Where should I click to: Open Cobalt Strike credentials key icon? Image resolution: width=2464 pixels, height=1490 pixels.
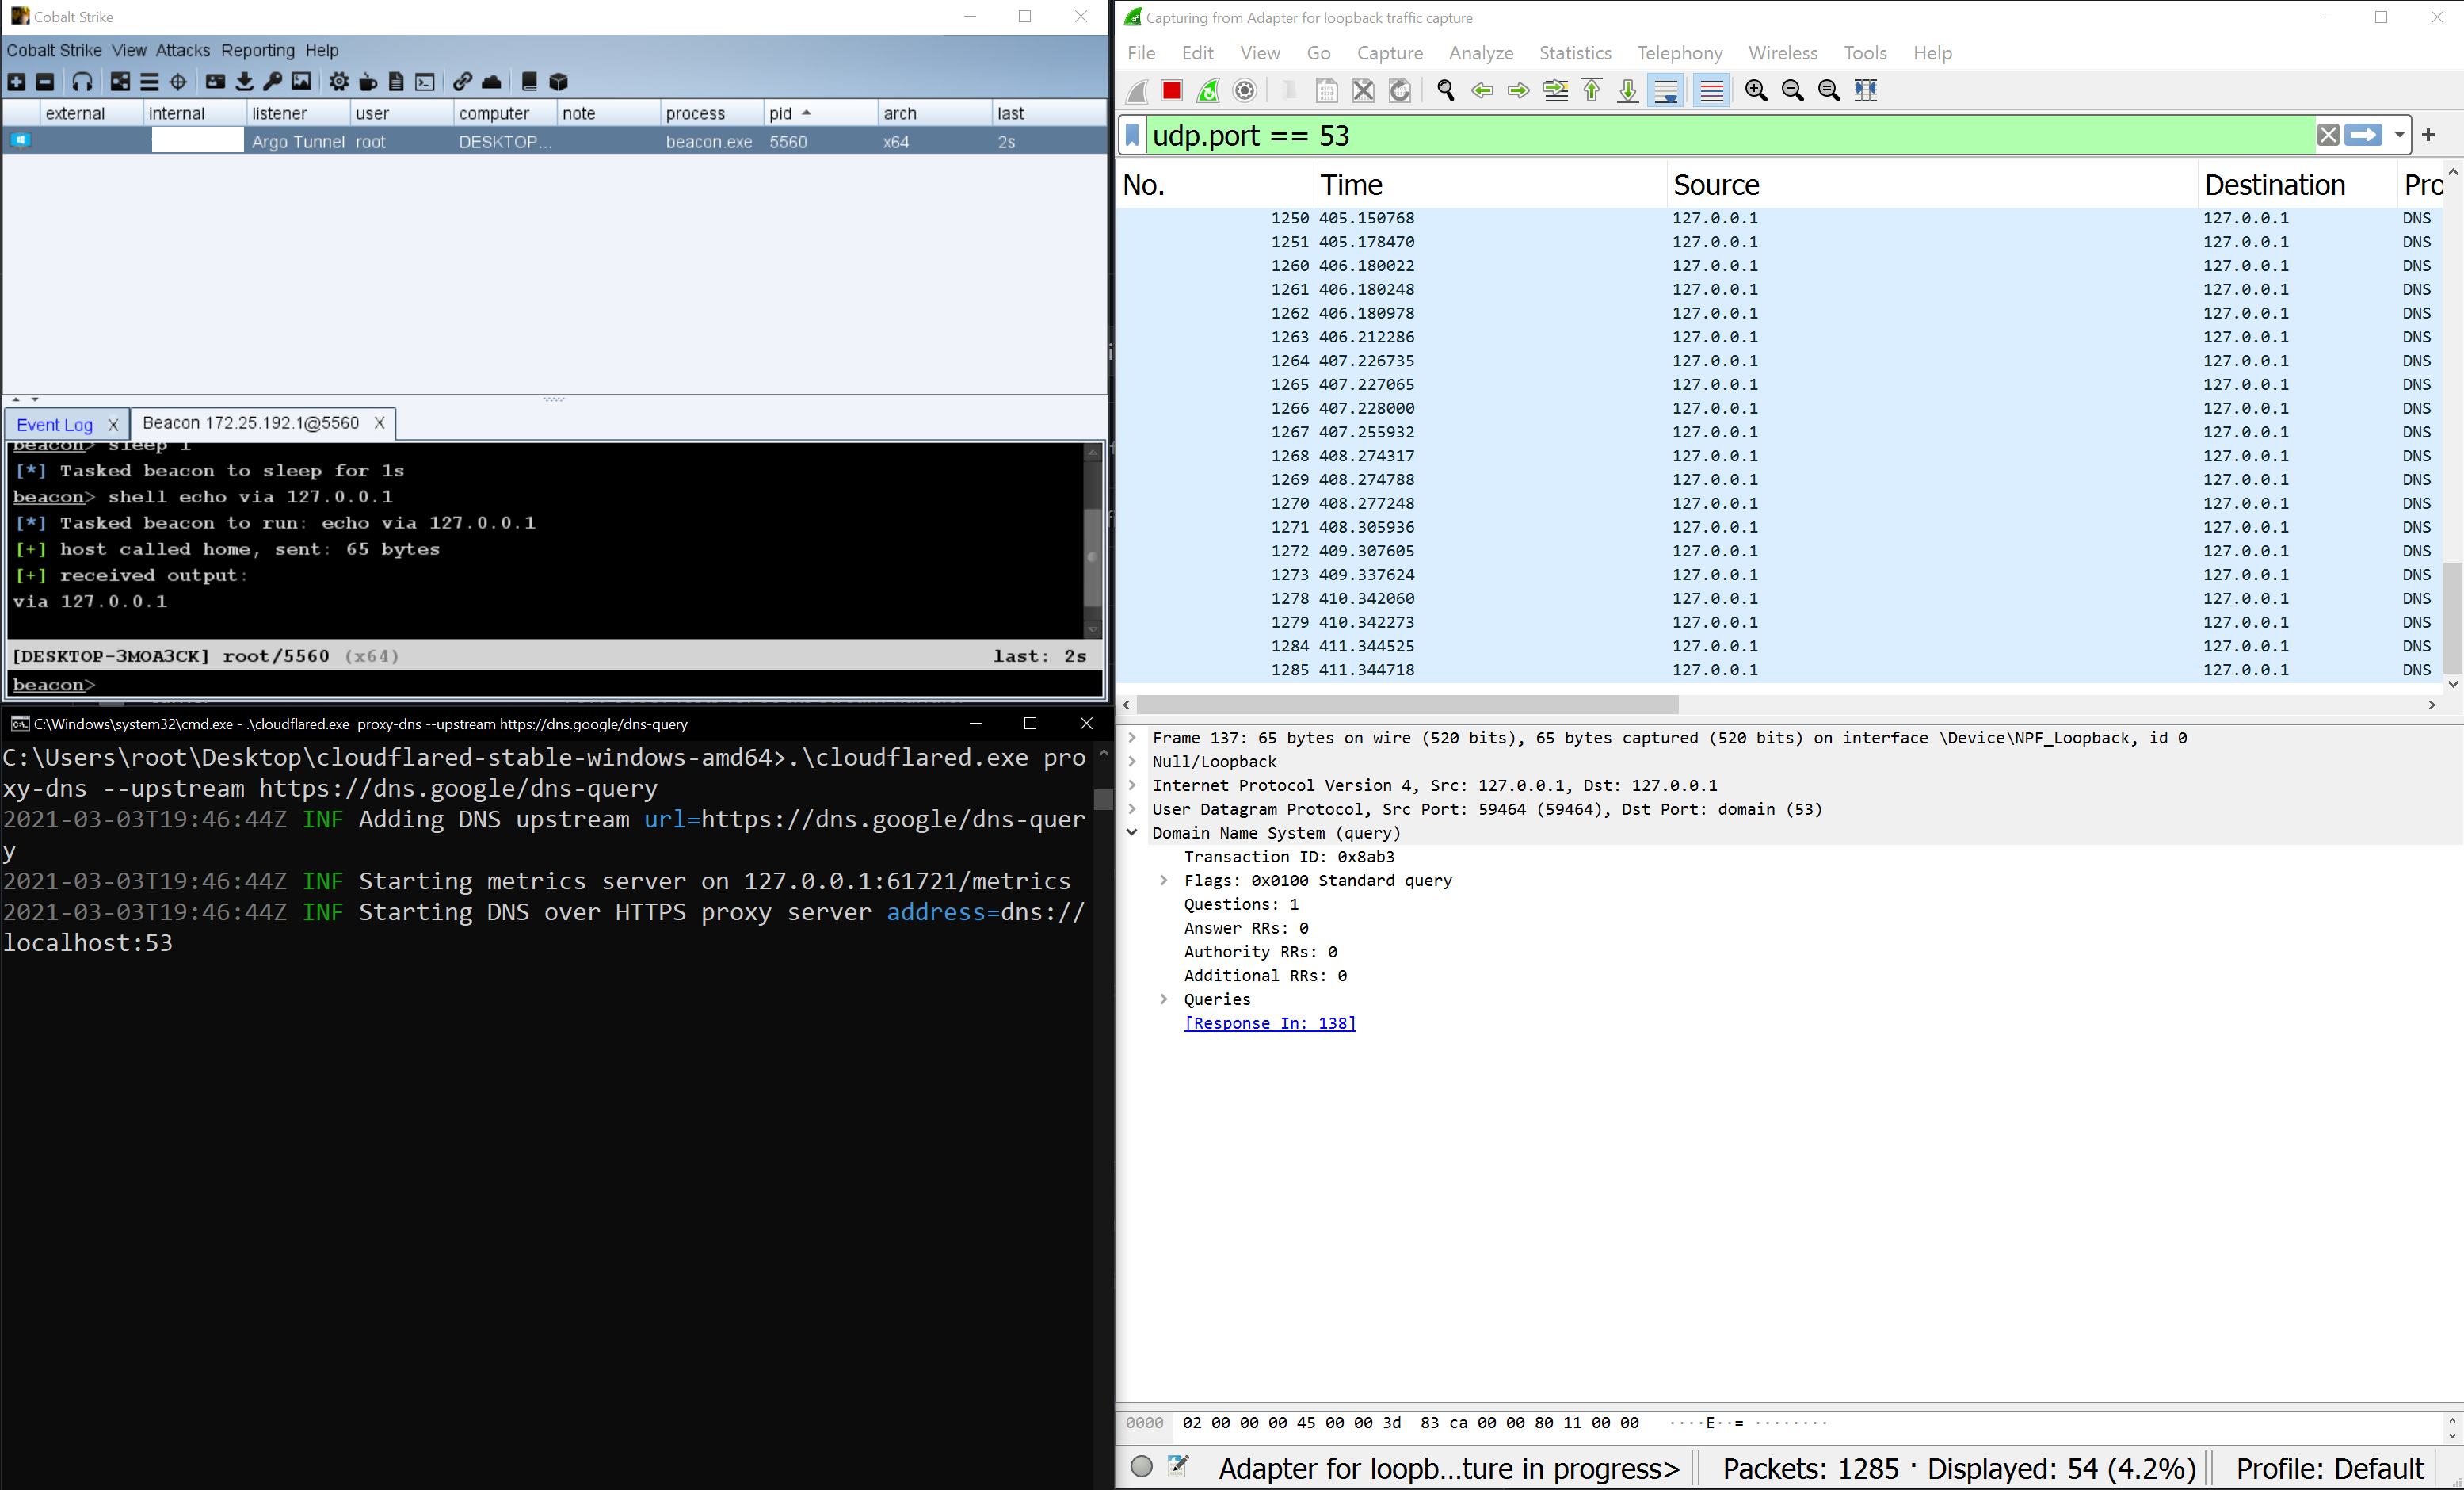272,82
